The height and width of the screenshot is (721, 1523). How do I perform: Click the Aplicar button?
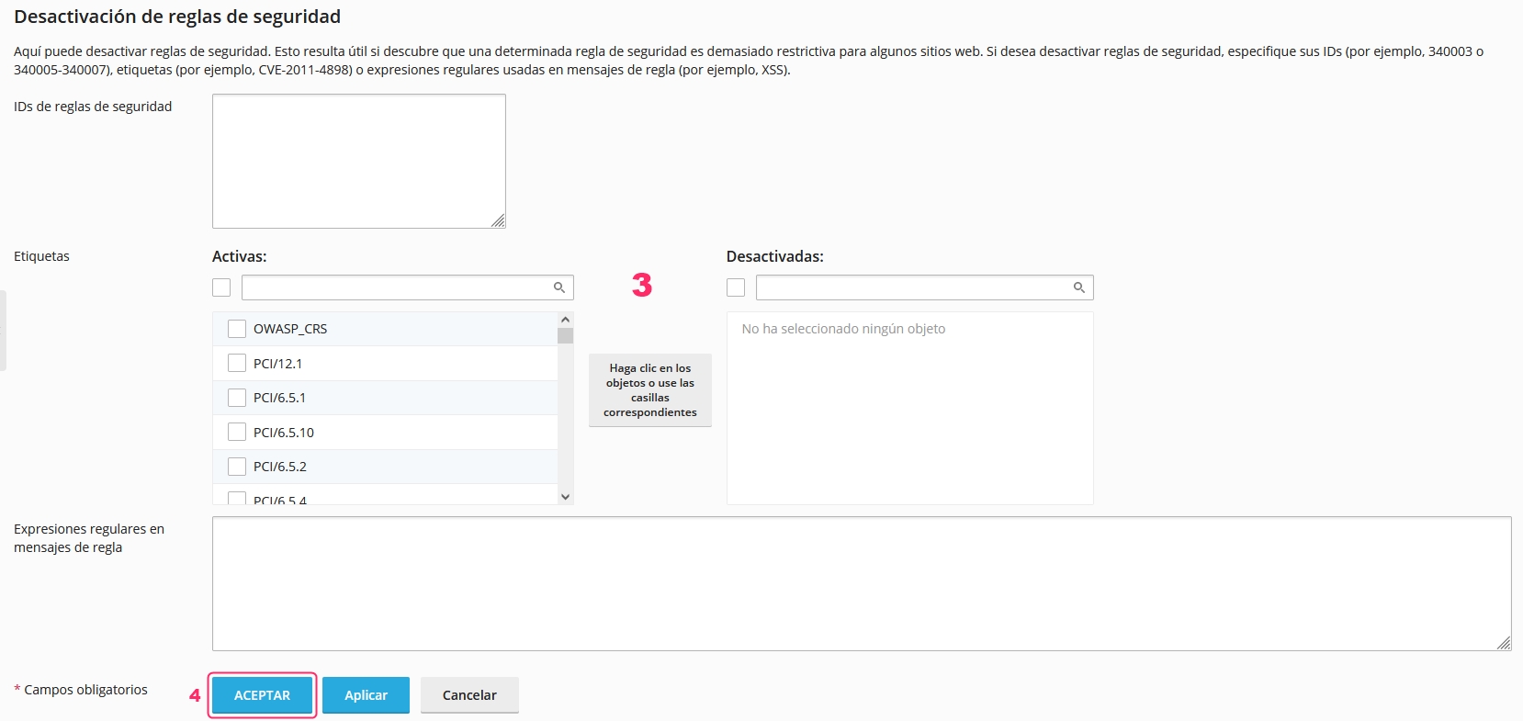coord(366,695)
